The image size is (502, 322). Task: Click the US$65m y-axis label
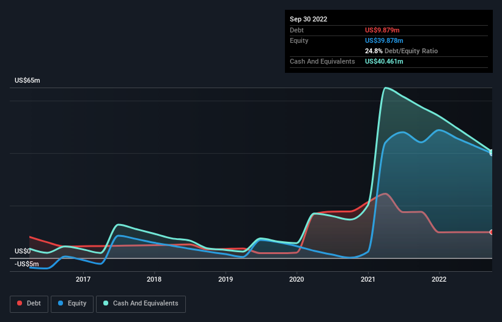(28, 80)
